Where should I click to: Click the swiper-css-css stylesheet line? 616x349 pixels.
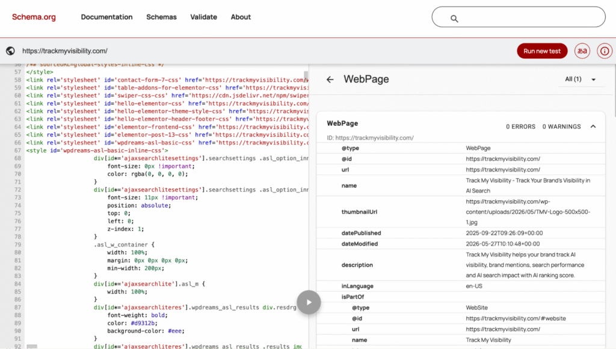coord(167,96)
